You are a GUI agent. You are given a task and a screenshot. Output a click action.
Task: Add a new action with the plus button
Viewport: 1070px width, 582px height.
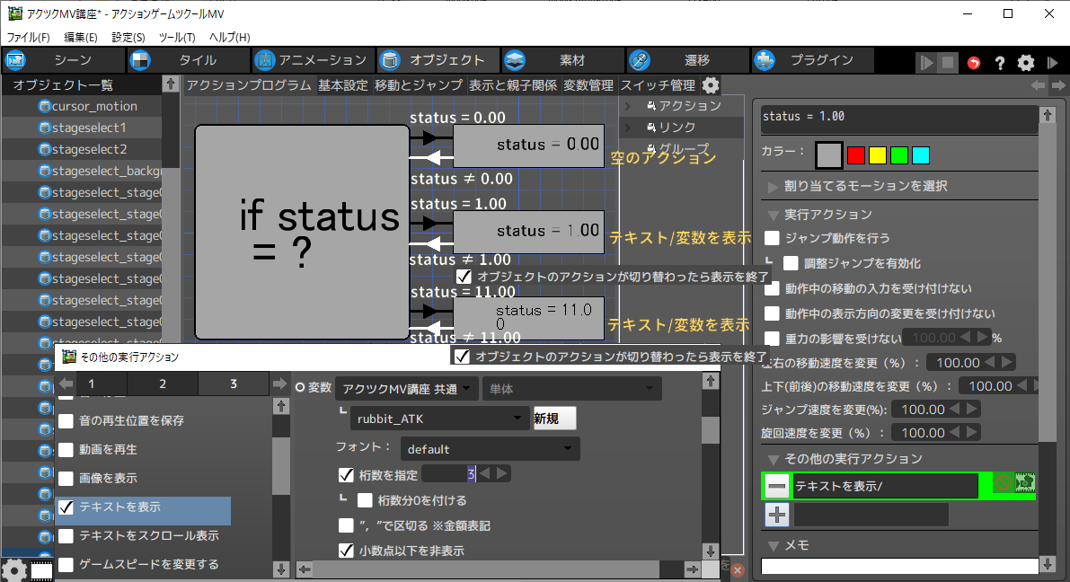pos(778,515)
